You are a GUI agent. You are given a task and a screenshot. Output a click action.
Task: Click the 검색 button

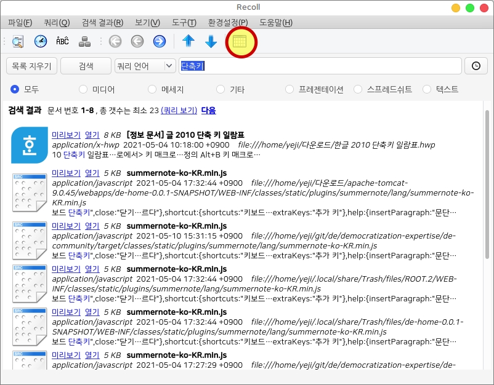point(86,66)
